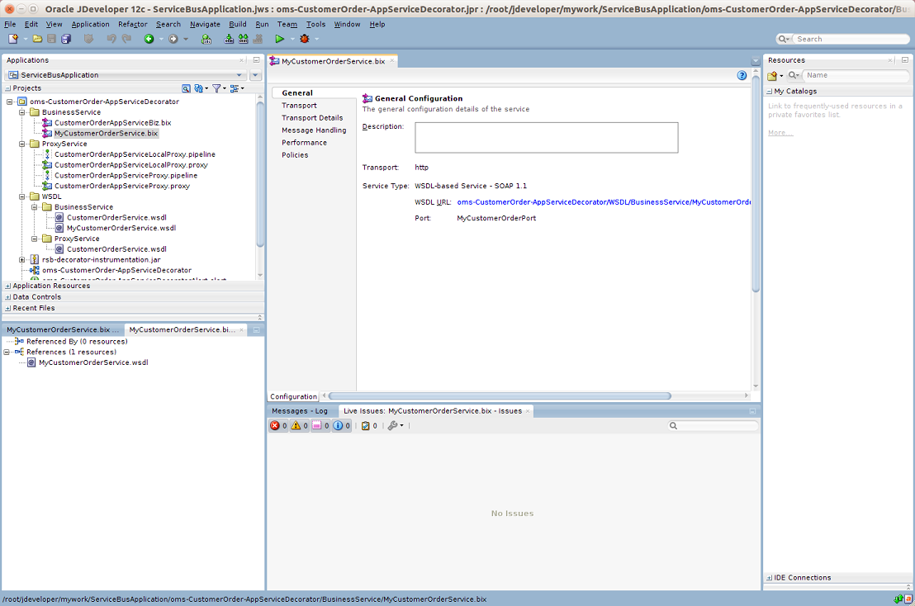Select the Message Handling tab

[x=314, y=130]
